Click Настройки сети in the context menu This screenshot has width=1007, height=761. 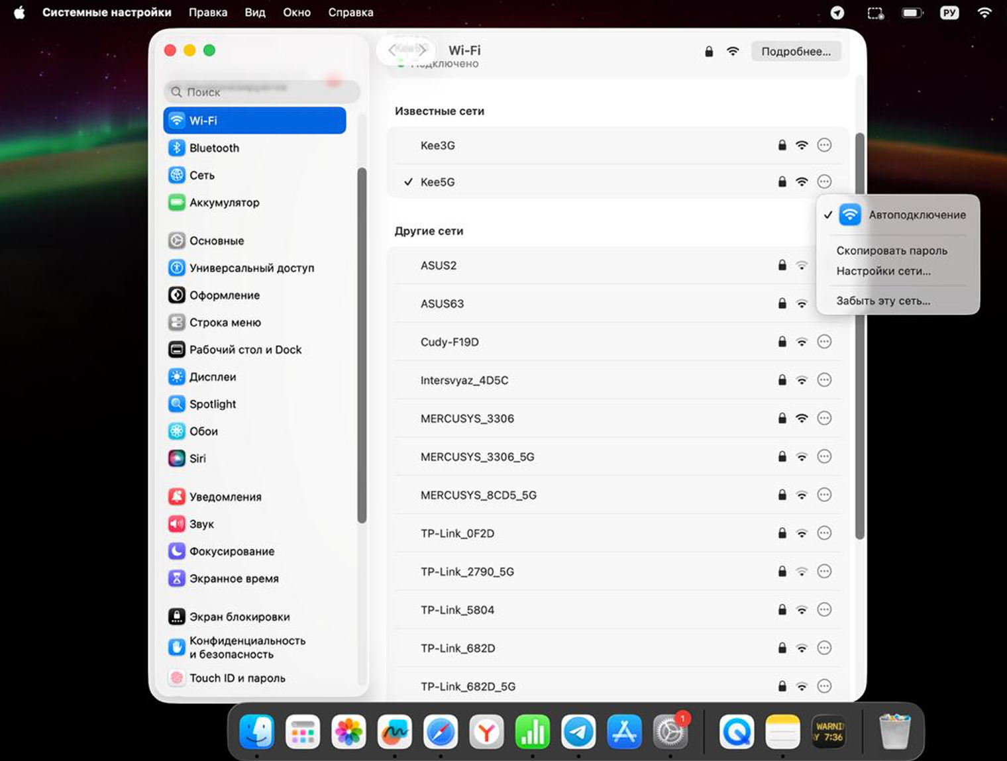[884, 271]
